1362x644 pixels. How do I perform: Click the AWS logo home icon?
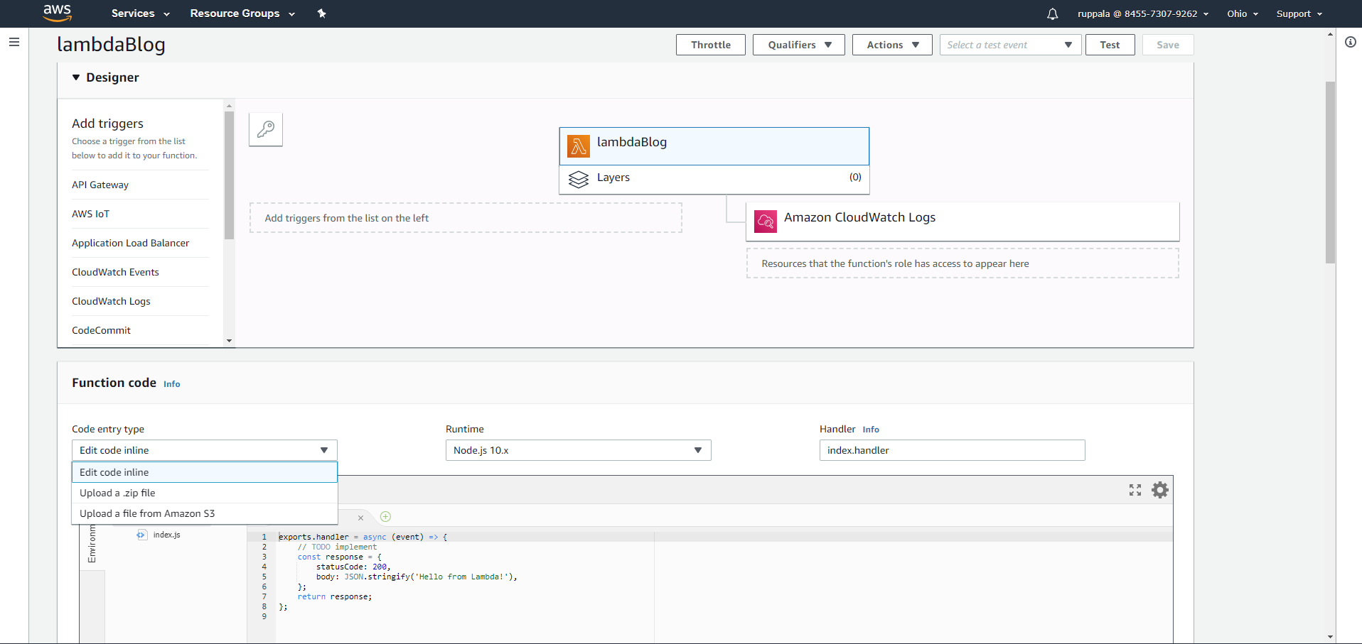57,13
